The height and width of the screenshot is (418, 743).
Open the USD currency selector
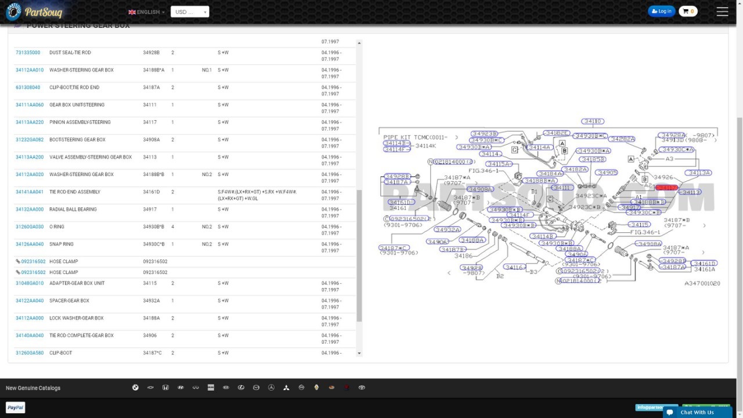[190, 12]
